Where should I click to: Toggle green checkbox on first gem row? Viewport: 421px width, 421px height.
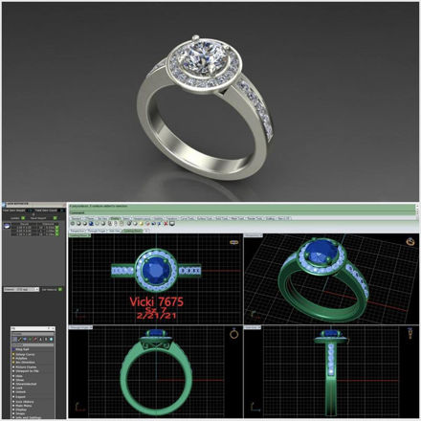57,228
